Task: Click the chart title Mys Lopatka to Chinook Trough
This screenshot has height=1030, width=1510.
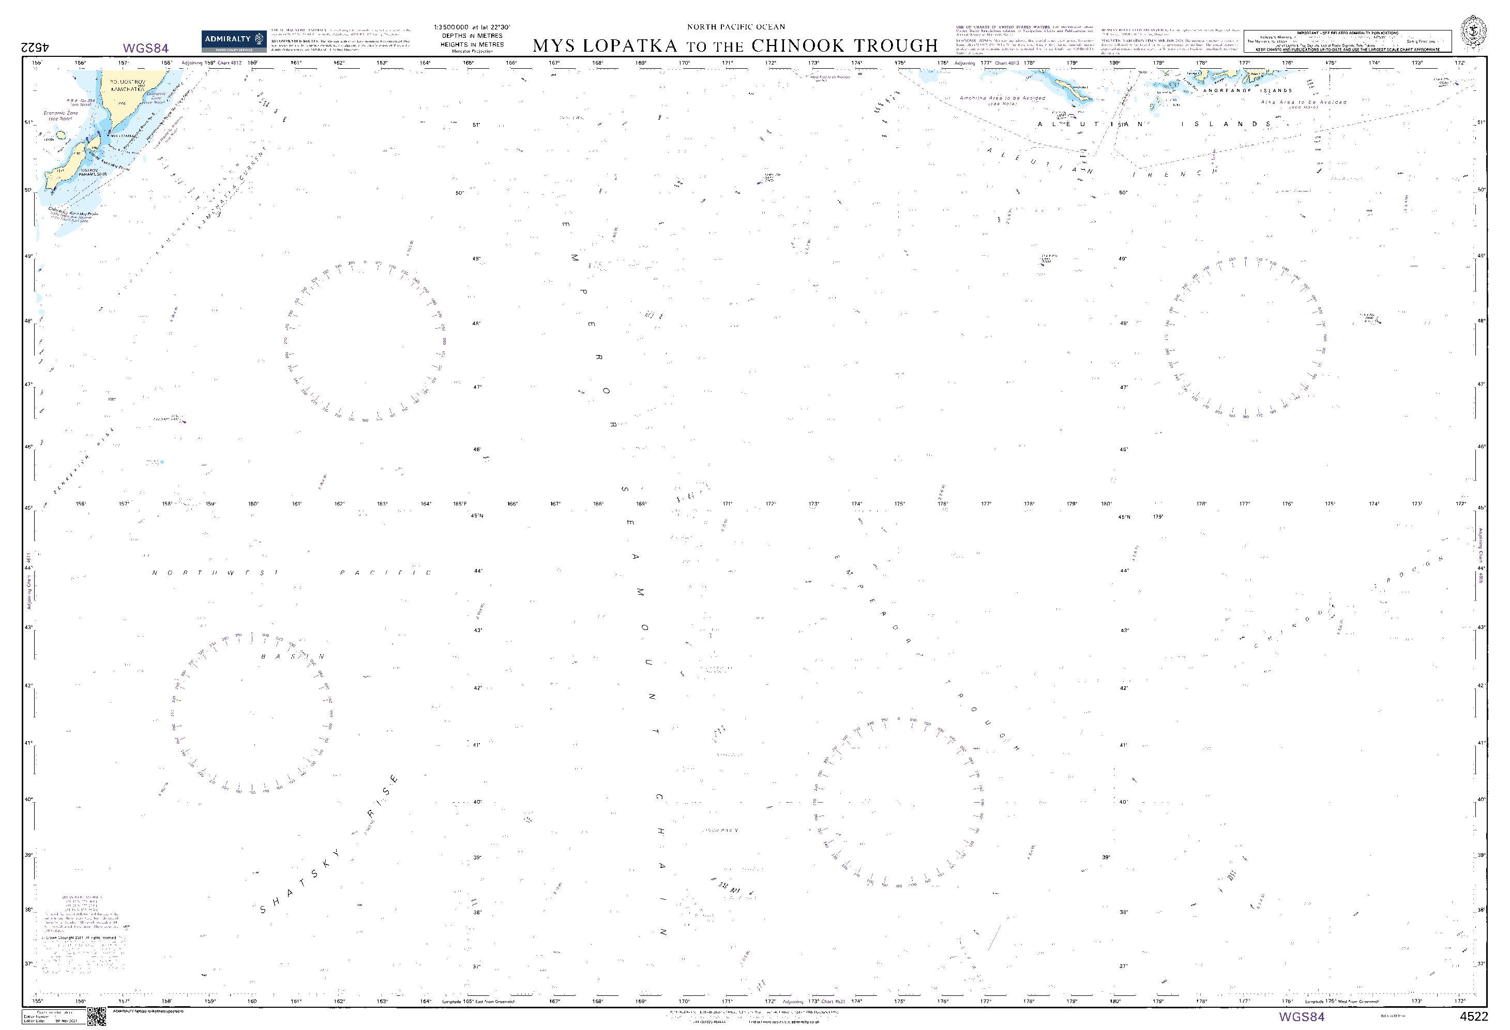Action: coord(735,45)
